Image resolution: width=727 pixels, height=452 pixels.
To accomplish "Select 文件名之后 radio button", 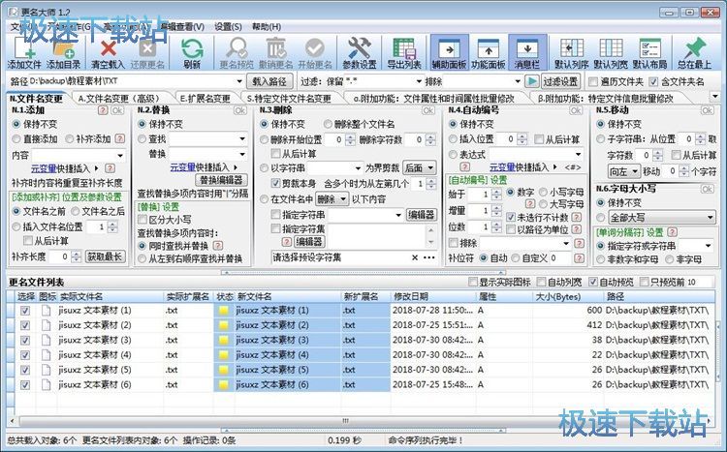I will (75, 211).
